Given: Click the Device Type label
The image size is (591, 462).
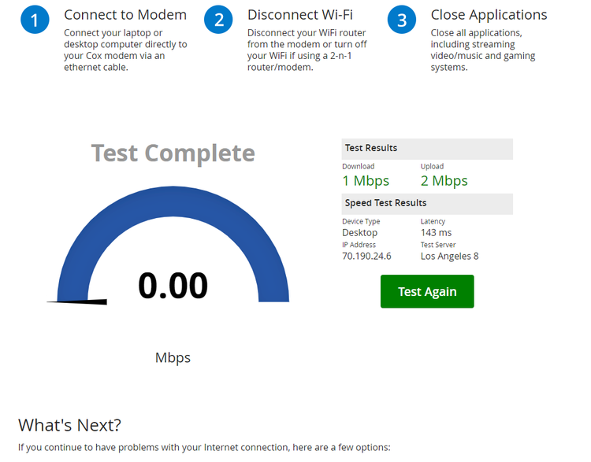Looking at the screenshot, I should [361, 221].
